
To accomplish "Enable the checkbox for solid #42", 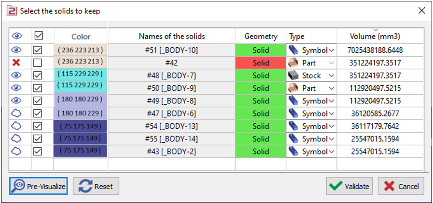I will (37, 63).
